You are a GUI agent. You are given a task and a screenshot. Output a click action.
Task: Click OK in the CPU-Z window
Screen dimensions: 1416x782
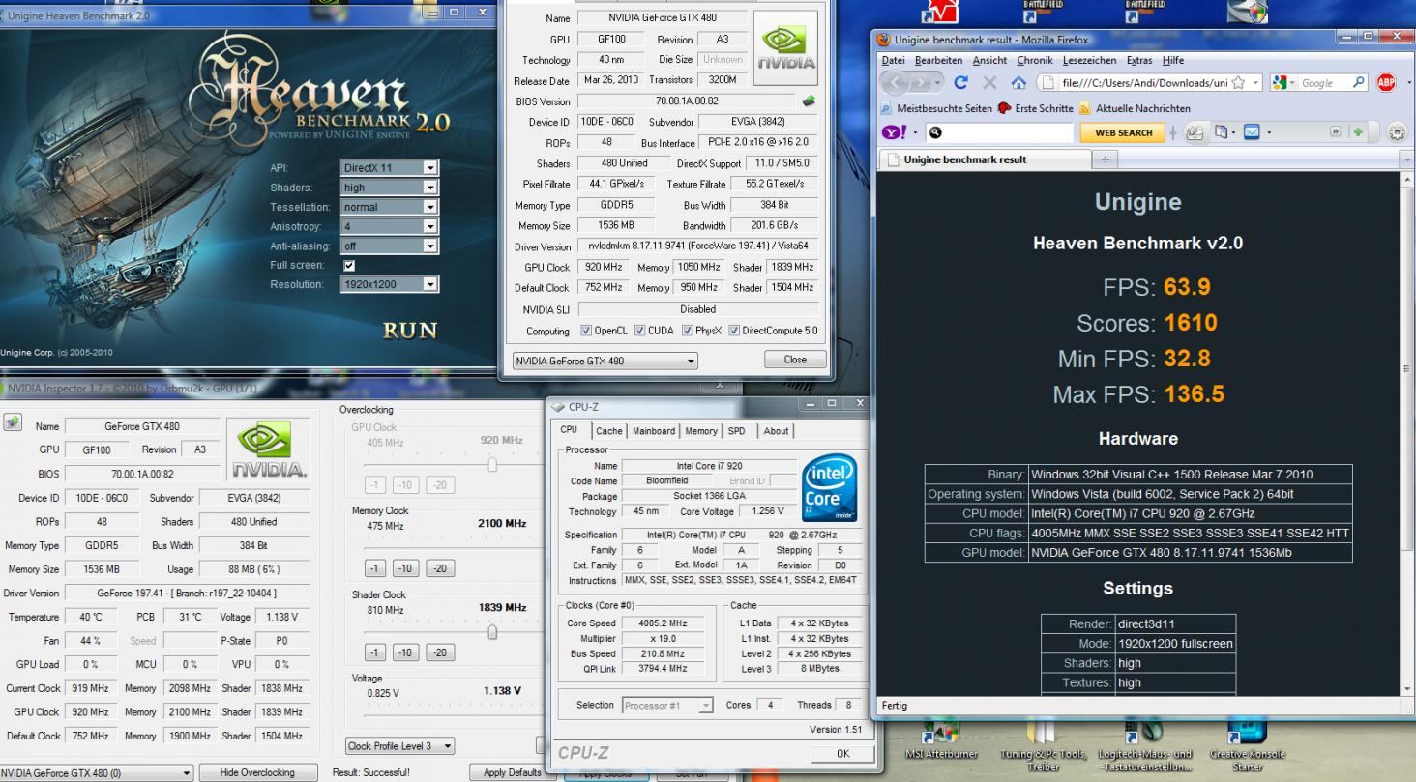[x=841, y=754]
